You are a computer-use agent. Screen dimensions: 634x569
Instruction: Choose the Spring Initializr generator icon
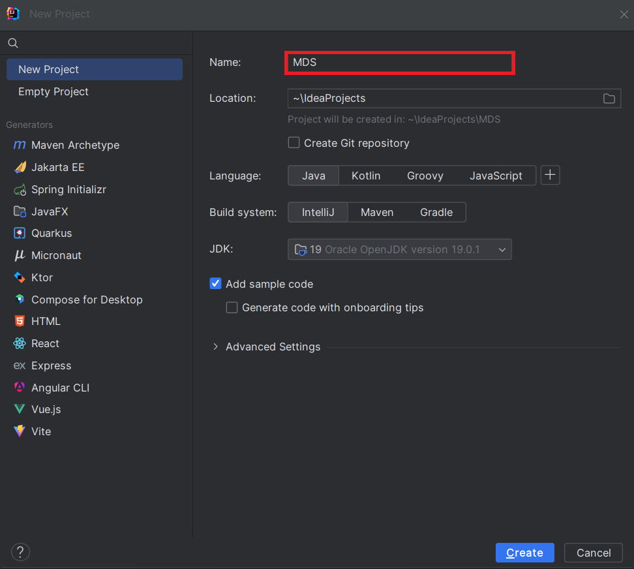click(20, 189)
